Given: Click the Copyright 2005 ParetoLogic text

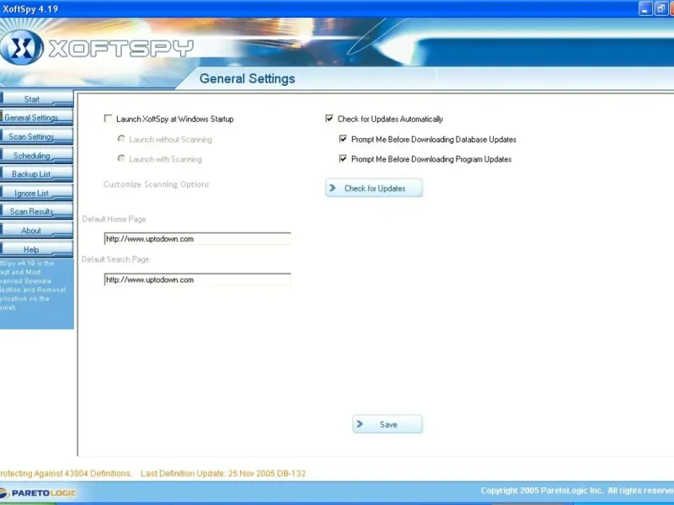Looking at the screenshot, I should pyautogui.click(x=577, y=491).
